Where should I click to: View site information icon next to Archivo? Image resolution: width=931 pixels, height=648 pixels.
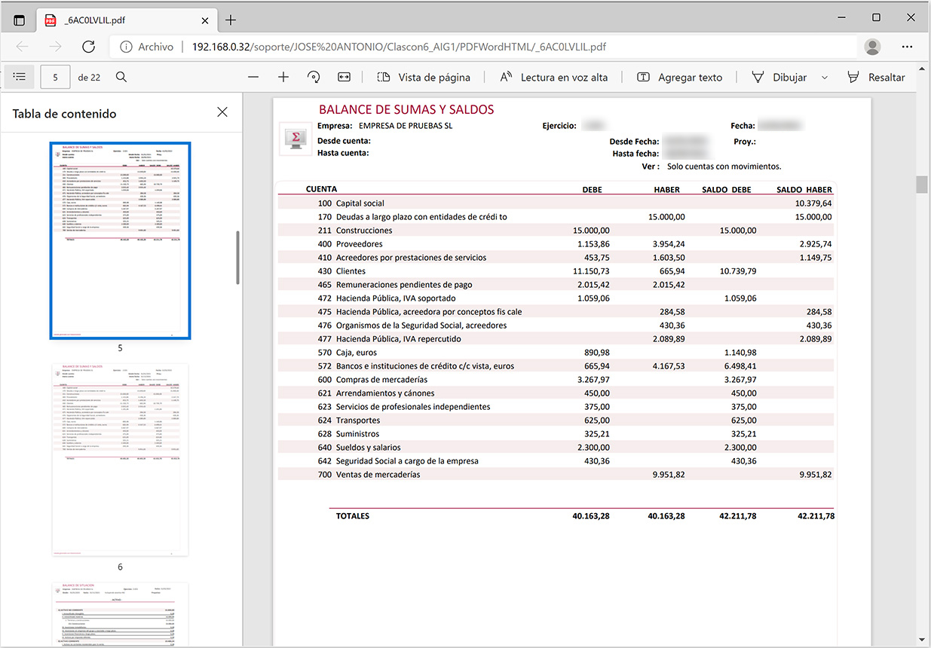125,47
